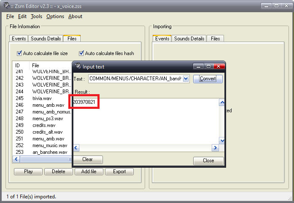The height and width of the screenshot is (203, 294).
Task: Close the Input text dialog with red X
Action: tap(218, 66)
